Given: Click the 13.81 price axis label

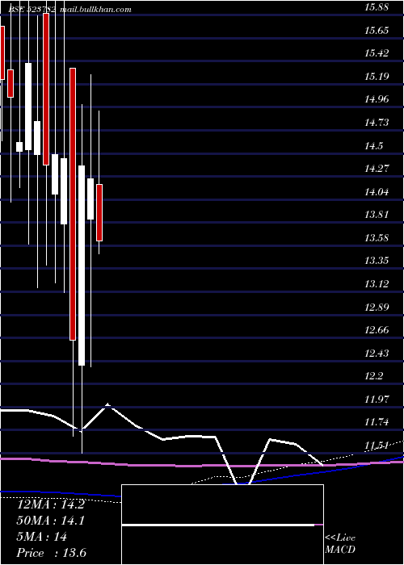Looking at the screenshot, I should click(x=377, y=215).
